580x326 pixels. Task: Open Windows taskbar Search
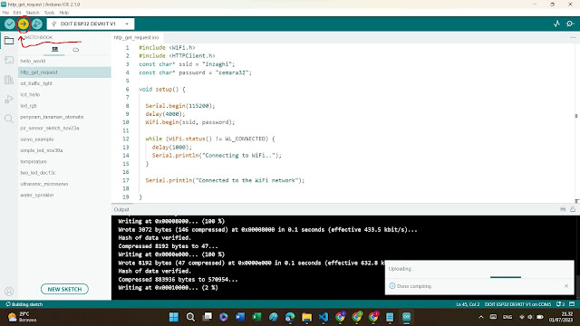[190, 317]
